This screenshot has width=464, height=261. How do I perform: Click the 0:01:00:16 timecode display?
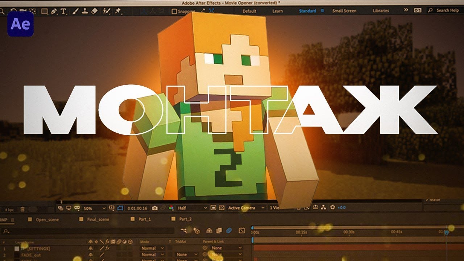[137, 208]
